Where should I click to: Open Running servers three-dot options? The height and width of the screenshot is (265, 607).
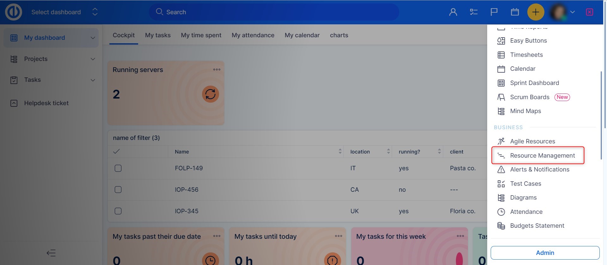tap(217, 69)
